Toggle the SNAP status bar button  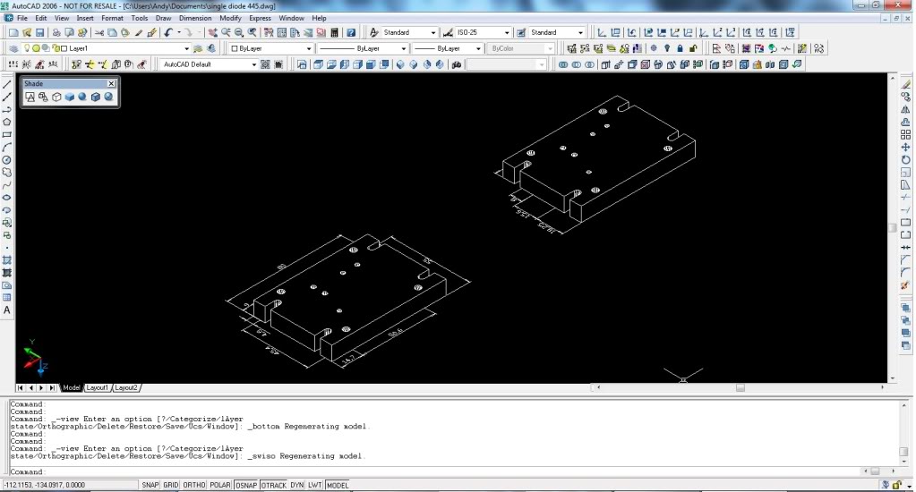point(150,485)
